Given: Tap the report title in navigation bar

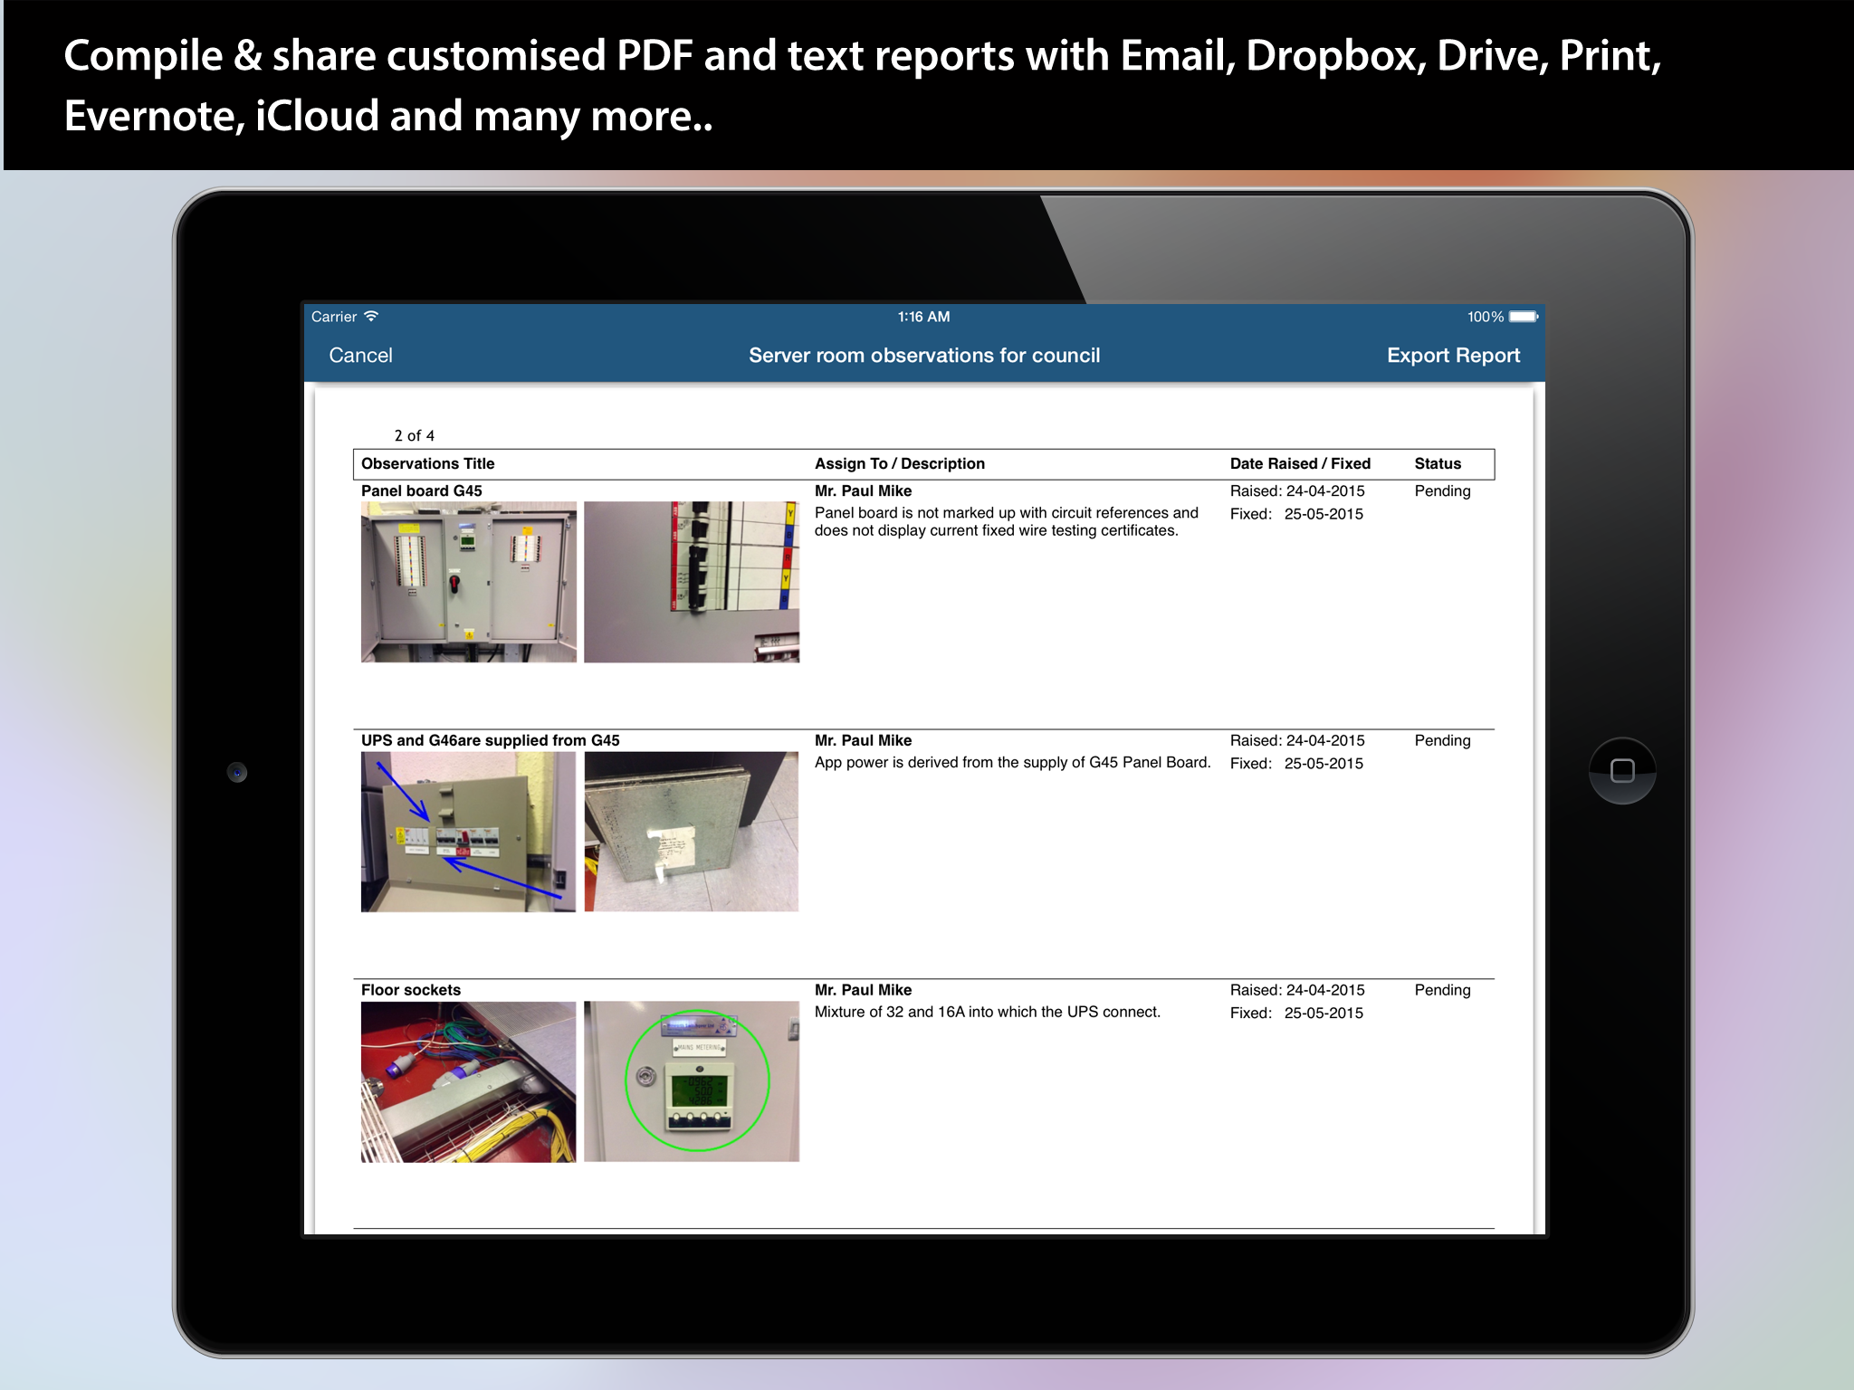Looking at the screenshot, I should click(924, 356).
